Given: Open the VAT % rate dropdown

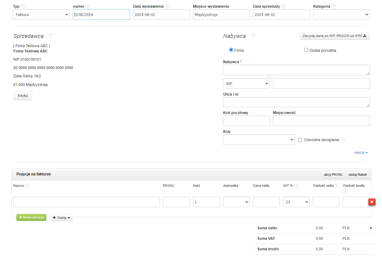Looking at the screenshot, I should [x=296, y=202].
